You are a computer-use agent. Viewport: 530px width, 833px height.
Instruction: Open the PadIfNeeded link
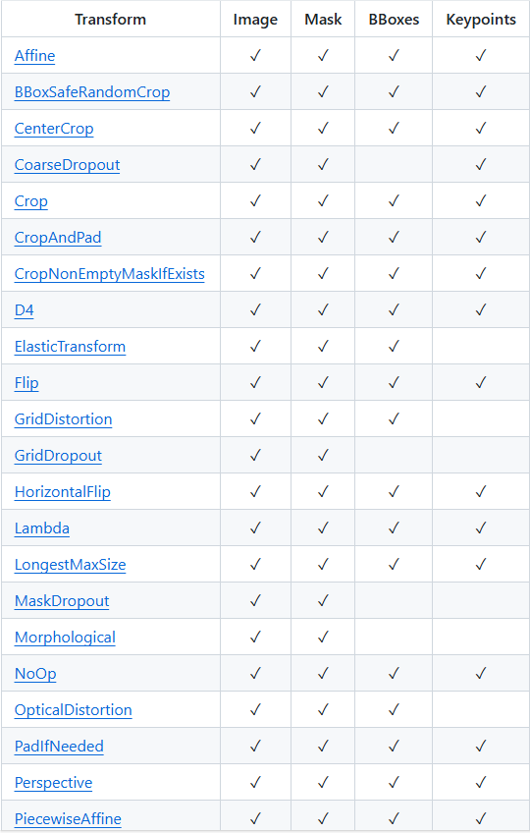59,747
